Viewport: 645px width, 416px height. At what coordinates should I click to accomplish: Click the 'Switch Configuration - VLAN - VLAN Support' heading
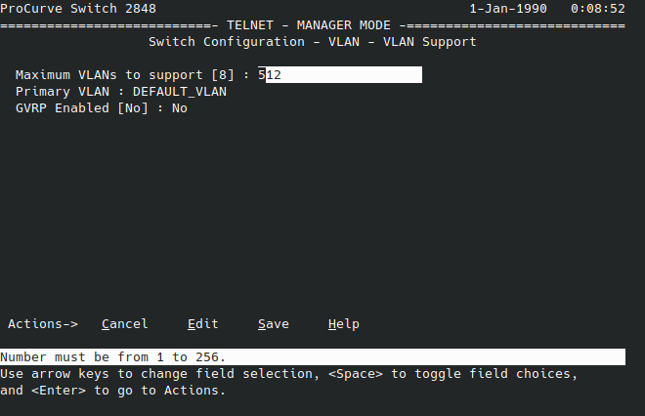[x=313, y=42]
